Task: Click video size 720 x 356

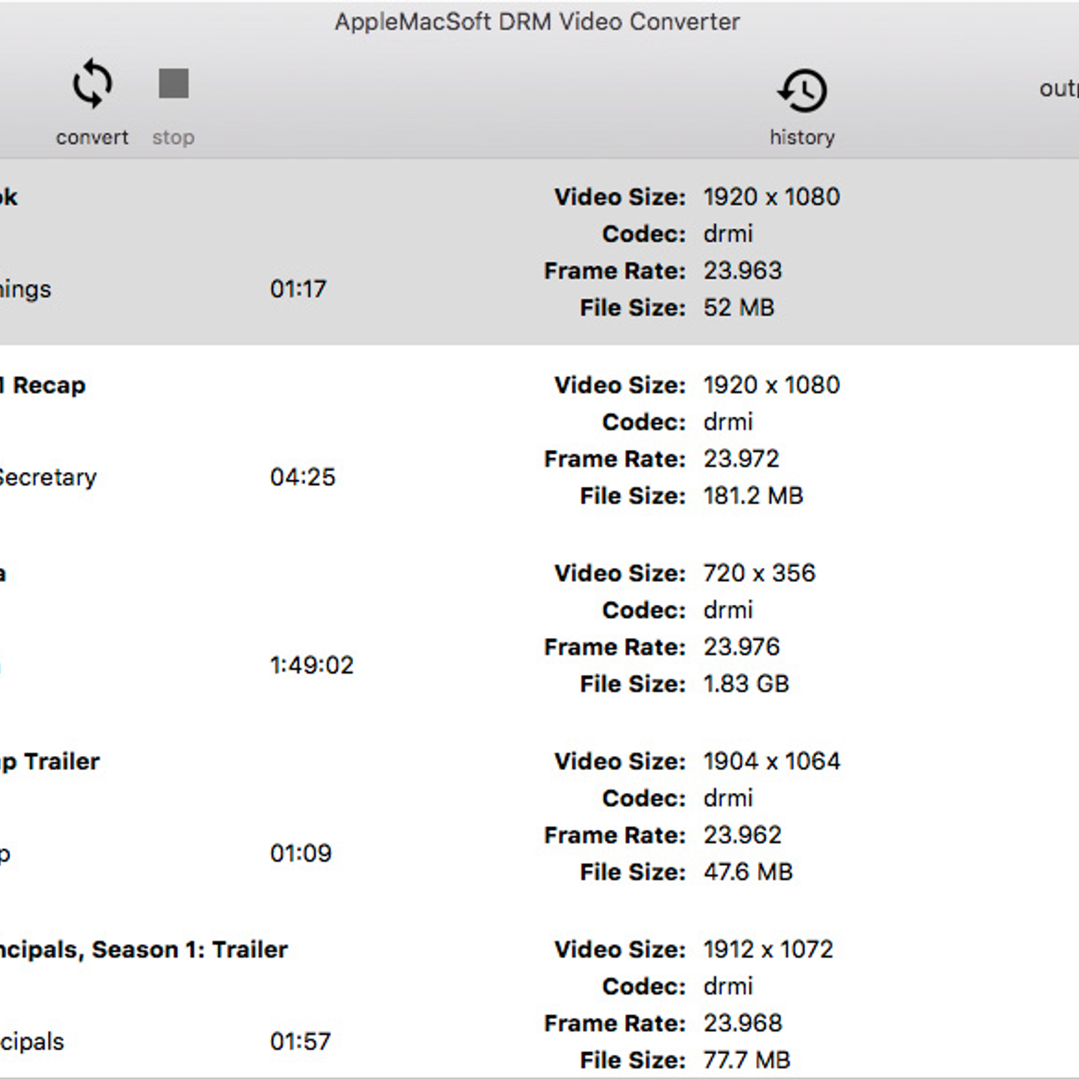Action: coord(759,573)
